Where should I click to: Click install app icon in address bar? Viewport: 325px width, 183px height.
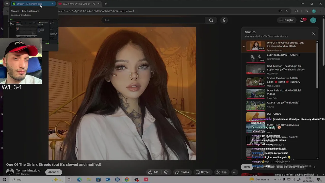tap(280, 11)
